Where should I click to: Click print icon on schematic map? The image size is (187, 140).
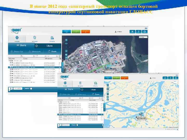pos(108,97)
